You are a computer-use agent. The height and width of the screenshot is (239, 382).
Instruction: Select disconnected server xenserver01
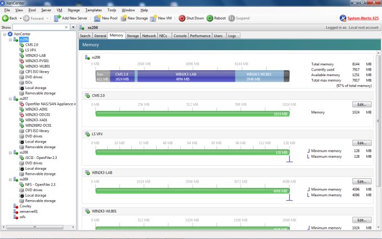(x=29, y=211)
